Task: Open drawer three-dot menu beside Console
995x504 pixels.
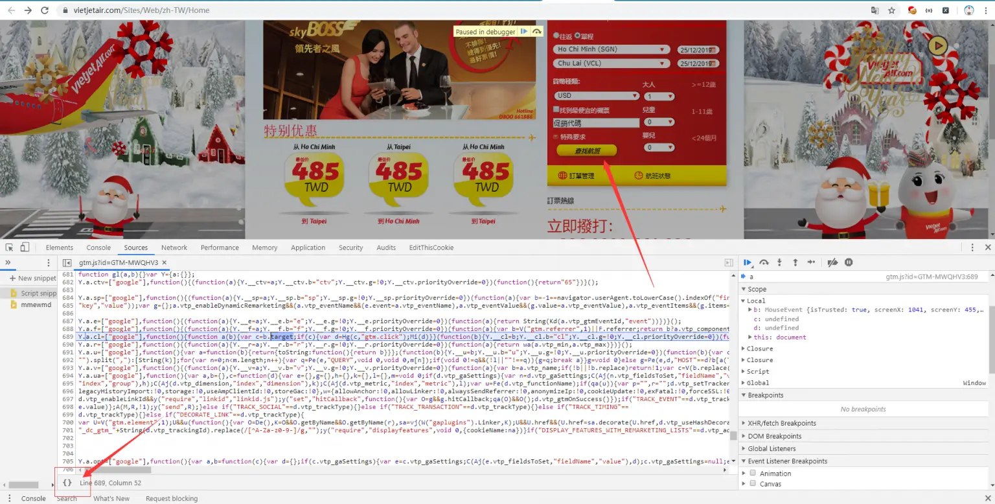Action: (9, 498)
